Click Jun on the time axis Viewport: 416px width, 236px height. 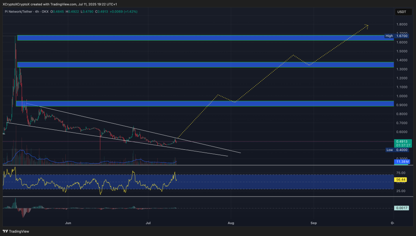click(x=68, y=223)
